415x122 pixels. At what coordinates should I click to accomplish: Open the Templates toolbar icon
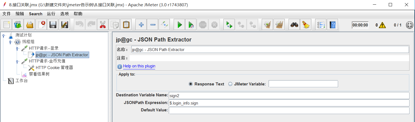(x=18, y=25)
